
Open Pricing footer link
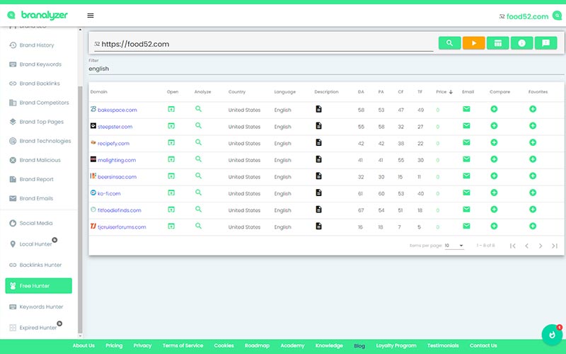point(114,346)
